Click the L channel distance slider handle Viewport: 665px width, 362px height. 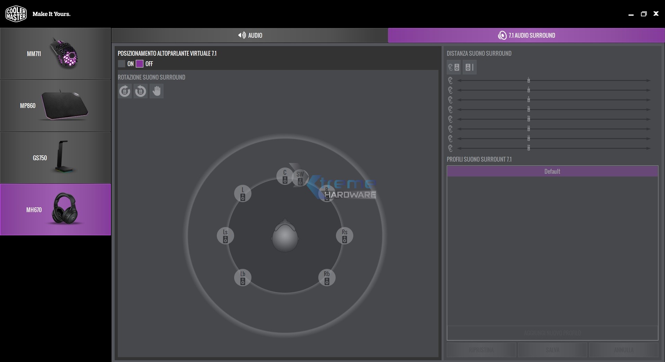click(x=529, y=80)
